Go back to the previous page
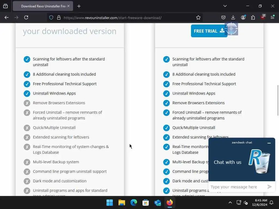The image size is (279, 209). coord(7,17)
